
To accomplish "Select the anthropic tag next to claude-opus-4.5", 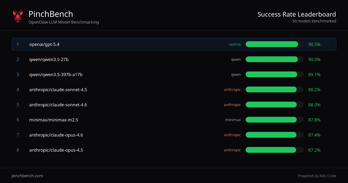I will (232, 150).
